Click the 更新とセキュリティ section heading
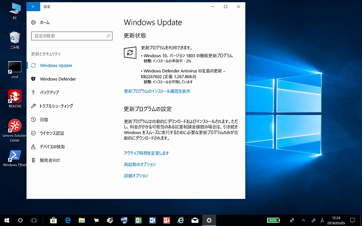Viewport: 362px width, 226px height. point(46,54)
